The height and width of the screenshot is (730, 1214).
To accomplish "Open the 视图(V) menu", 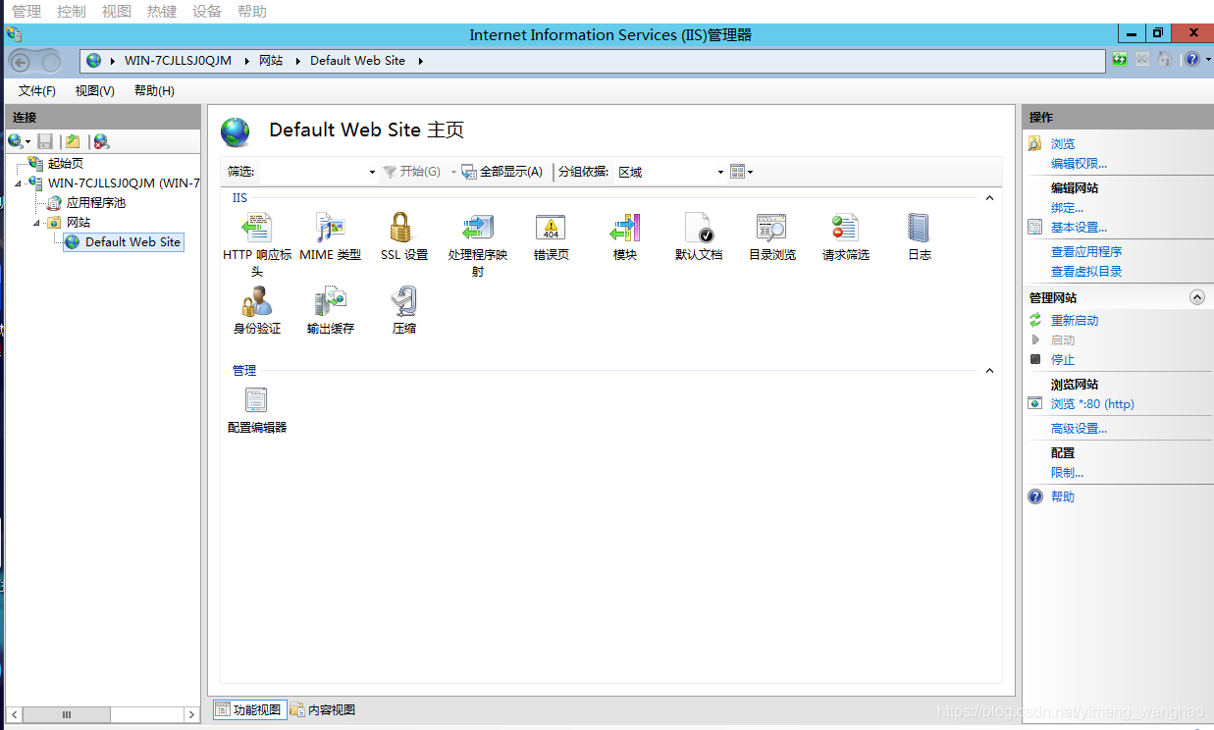I will 94,91.
